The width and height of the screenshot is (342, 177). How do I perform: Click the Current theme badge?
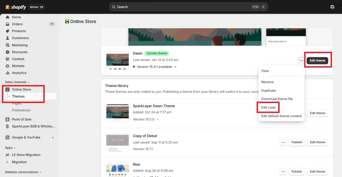157,53
